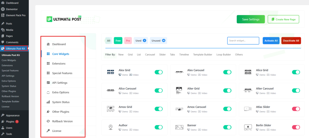Click Save Settings button
Image resolution: width=309 pixels, height=138 pixels.
[x=251, y=19]
